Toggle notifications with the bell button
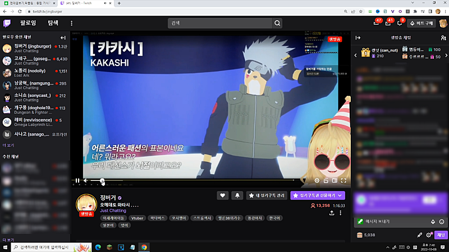Image resolution: width=449 pixels, height=252 pixels. 237,195
